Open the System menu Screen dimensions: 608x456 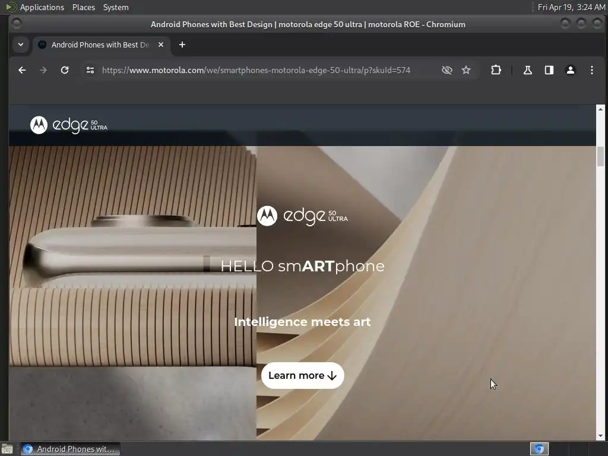116,7
